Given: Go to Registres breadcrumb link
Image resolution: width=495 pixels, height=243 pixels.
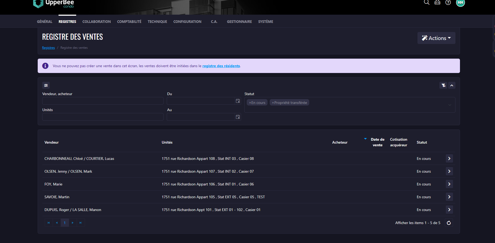Looking at the screenshot, I should (x=48, y=48).
